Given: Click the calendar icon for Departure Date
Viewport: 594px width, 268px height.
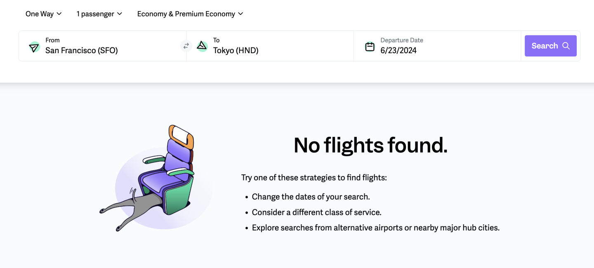Looking at the screenshot, I should click(370, 47).
